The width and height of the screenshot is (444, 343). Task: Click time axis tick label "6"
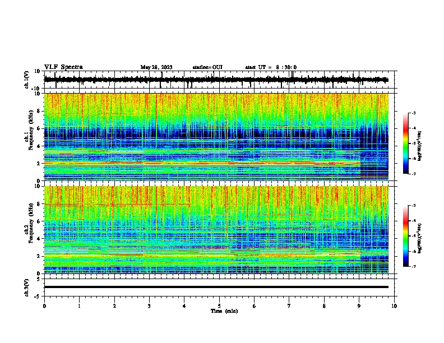[x=255, y=306]
